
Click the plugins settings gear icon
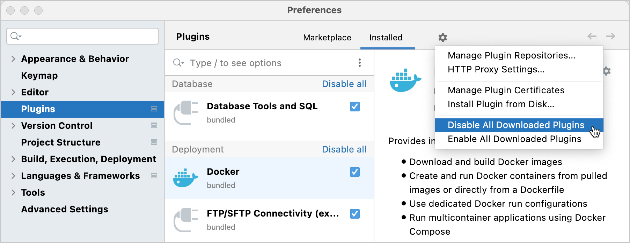(x=442, y=38)
